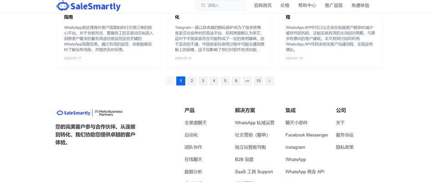Select page 5 in pagination
This screenshot has height=182, width=432.
tap(225, 81)
